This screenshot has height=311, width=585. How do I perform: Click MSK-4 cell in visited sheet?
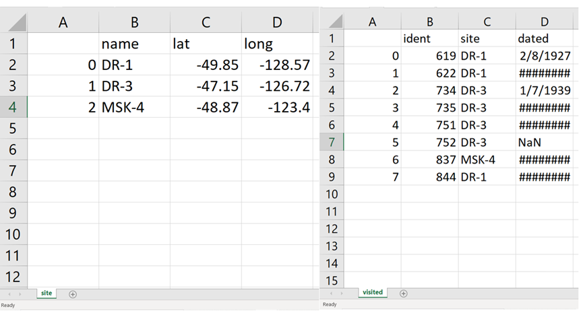click(487, 160)
